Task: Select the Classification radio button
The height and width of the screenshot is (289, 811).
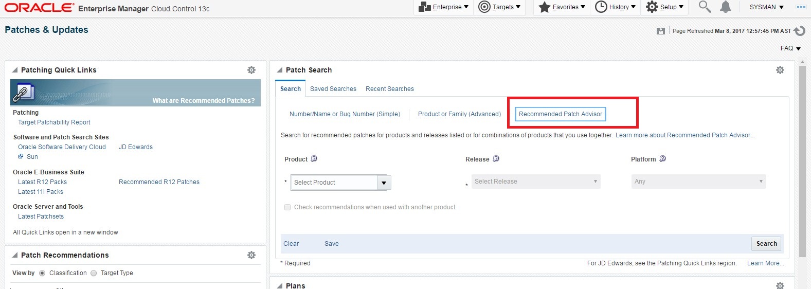Action: [x=42, y=273]
